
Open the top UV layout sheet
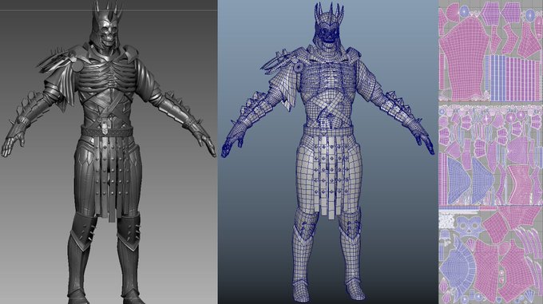pyautogui.click(x=490, y=51)
